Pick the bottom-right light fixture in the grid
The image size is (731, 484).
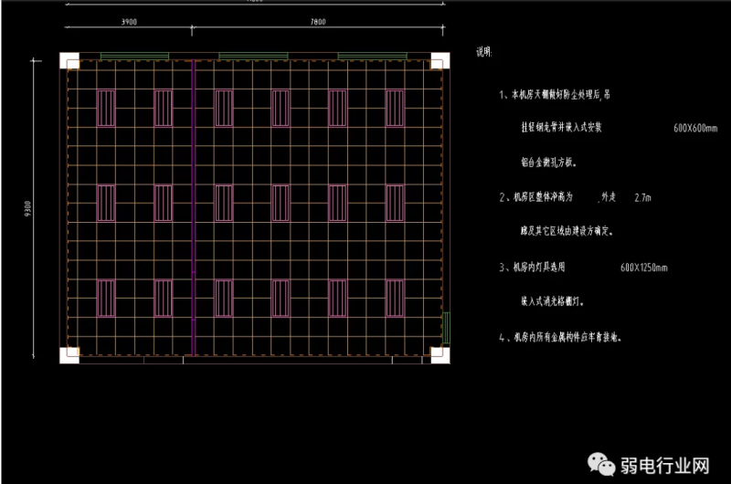[x=396, y=296]
